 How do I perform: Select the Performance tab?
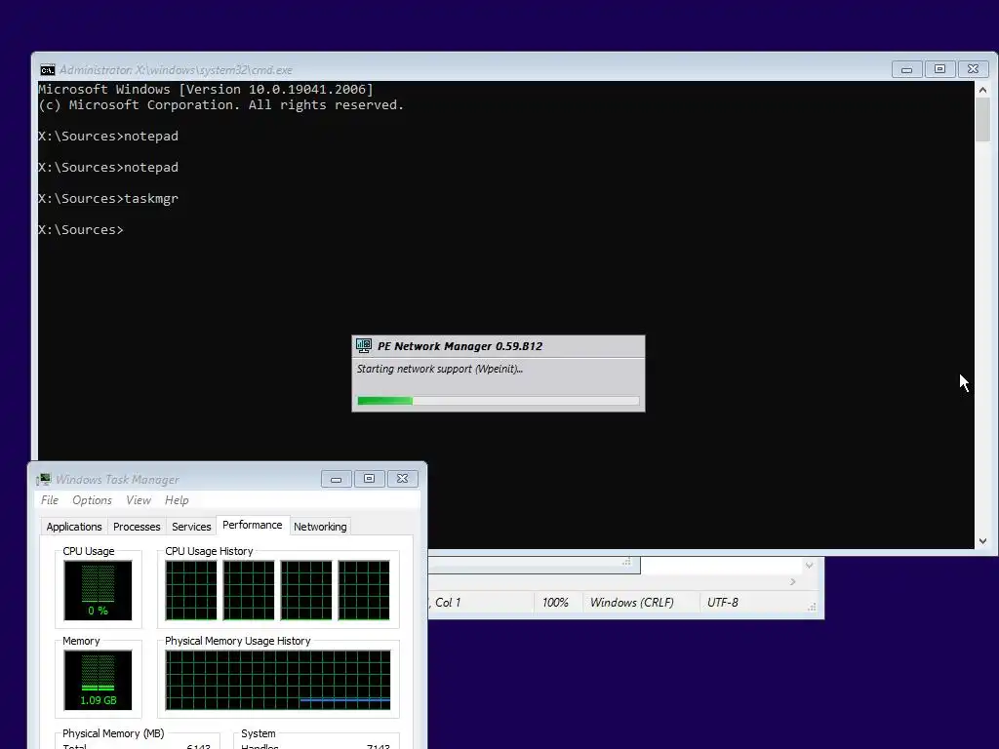click(x=253, y=525)
